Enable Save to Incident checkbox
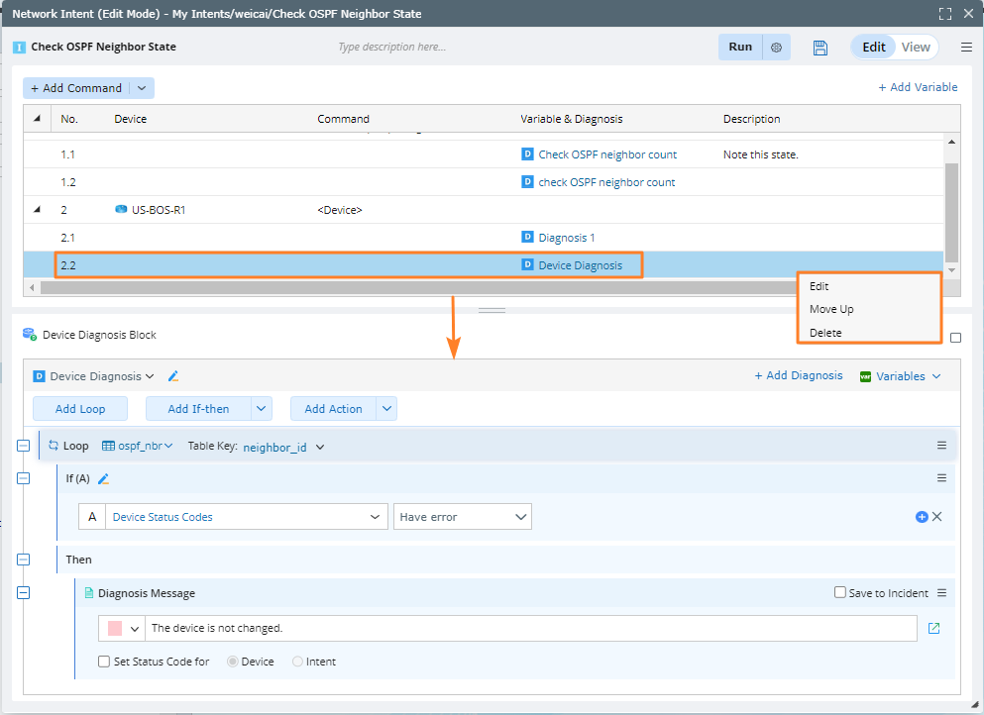Screen dimensions: 984x715 840,593
